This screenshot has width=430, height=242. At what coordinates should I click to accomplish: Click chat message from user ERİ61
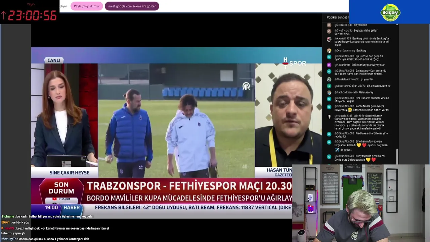(15, 223)
